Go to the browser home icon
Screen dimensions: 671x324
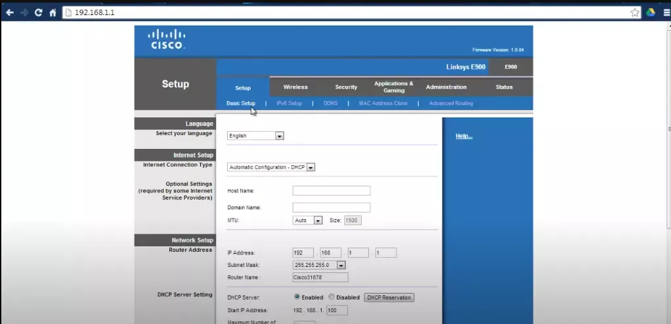tap(53, 13)
